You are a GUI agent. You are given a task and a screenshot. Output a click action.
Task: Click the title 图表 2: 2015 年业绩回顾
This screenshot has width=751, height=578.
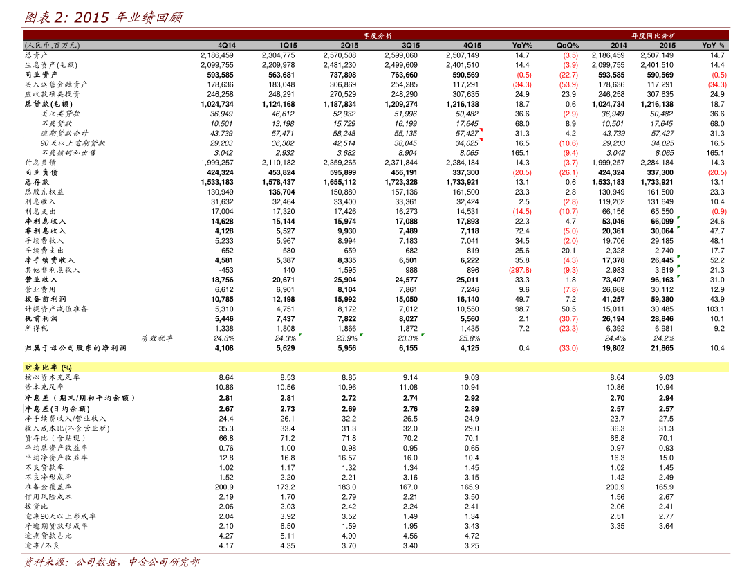103,17
